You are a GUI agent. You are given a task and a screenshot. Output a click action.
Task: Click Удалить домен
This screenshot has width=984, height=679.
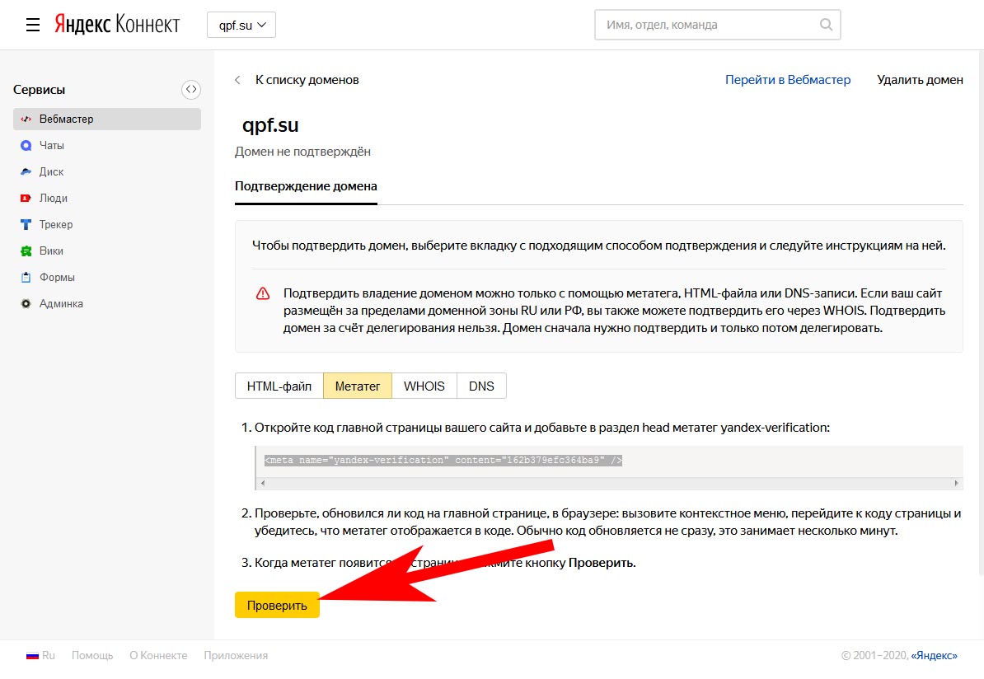point(920,80)
